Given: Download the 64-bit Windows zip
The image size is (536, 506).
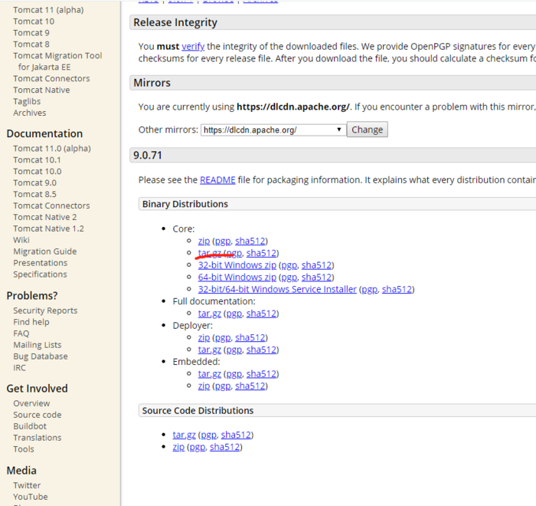Looking at the screenshot, I should pos(237,277).
